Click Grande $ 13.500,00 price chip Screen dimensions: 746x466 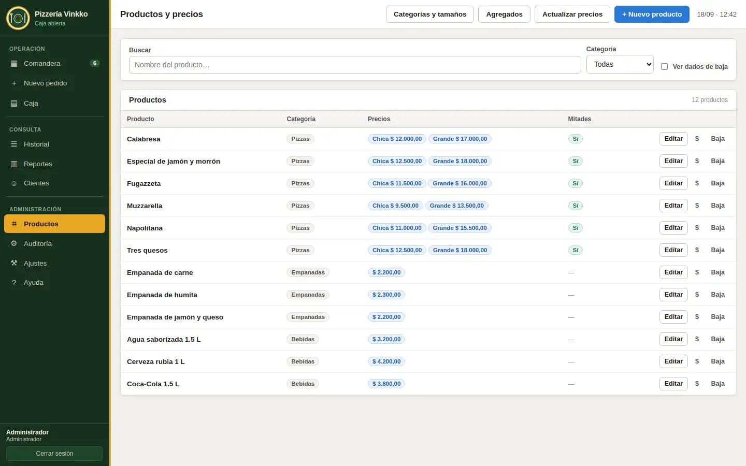(457, 206)
